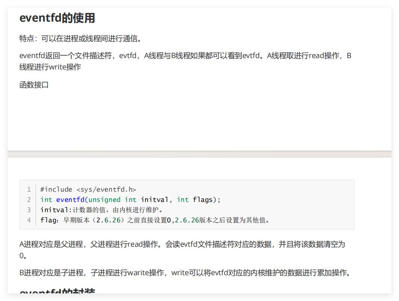Click the text "函数接口"
The height and width of the screenshot is (301, 399).
click(x=34, y=85)
